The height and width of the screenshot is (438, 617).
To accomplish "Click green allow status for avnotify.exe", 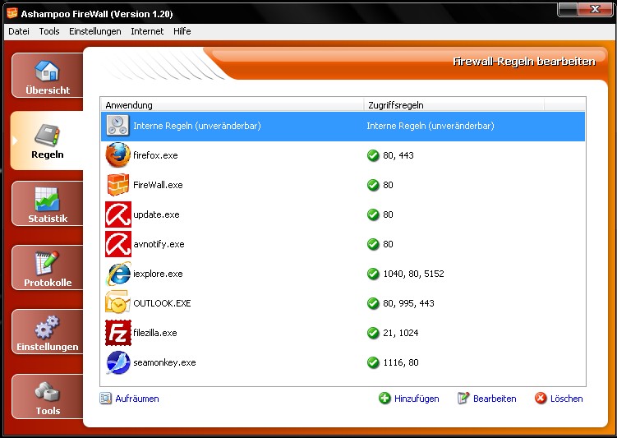I will (x=373, y=244).
